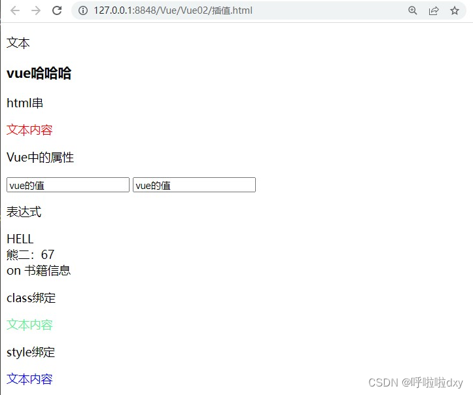Image resolution: width=473 pixels, height=395 pixels.
Task: Click the style绑定 label
Action: click(x=31, y=352)
